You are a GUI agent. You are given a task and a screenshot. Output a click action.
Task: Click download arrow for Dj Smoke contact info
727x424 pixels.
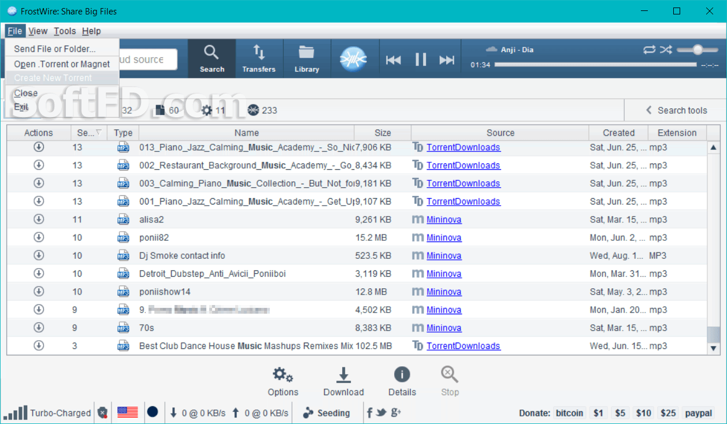[x=39, y=255]
